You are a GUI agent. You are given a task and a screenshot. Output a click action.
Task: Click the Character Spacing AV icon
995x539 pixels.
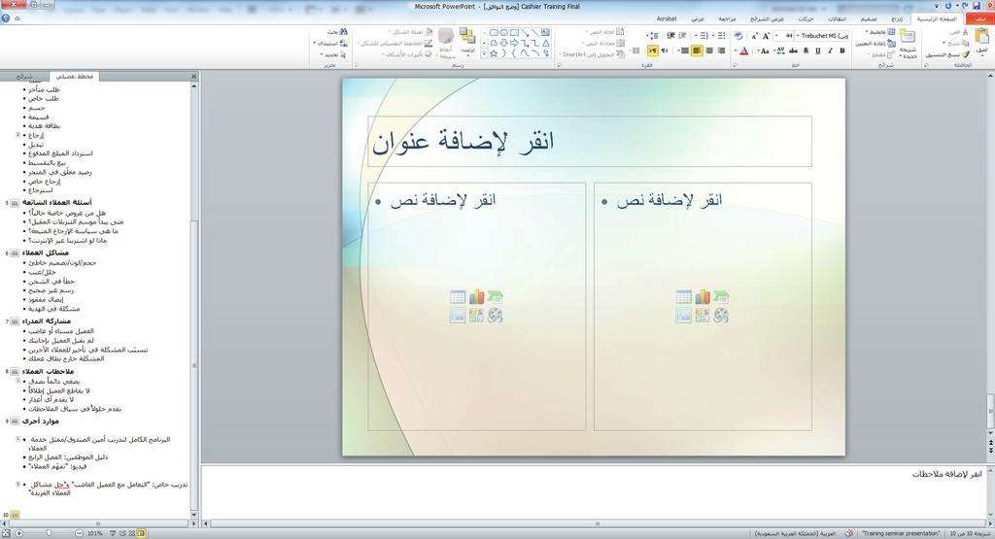tap(780, 51)
